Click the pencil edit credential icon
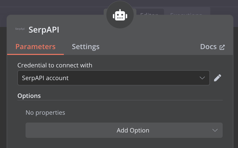 217,78
